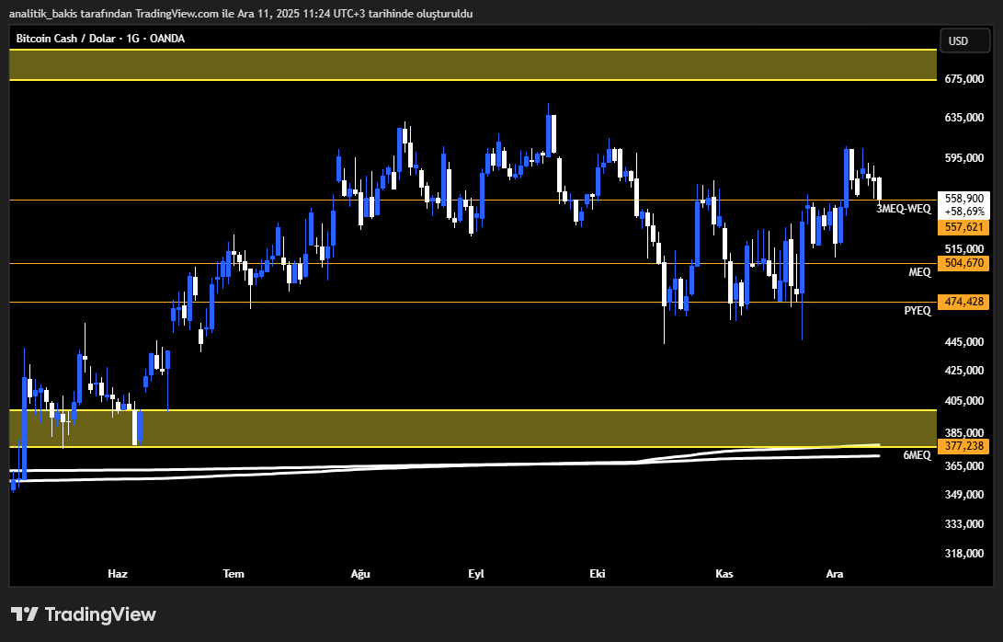Click the TradingView logo icon
This screenshot has height=642, width=1003.
pos(25,614)
